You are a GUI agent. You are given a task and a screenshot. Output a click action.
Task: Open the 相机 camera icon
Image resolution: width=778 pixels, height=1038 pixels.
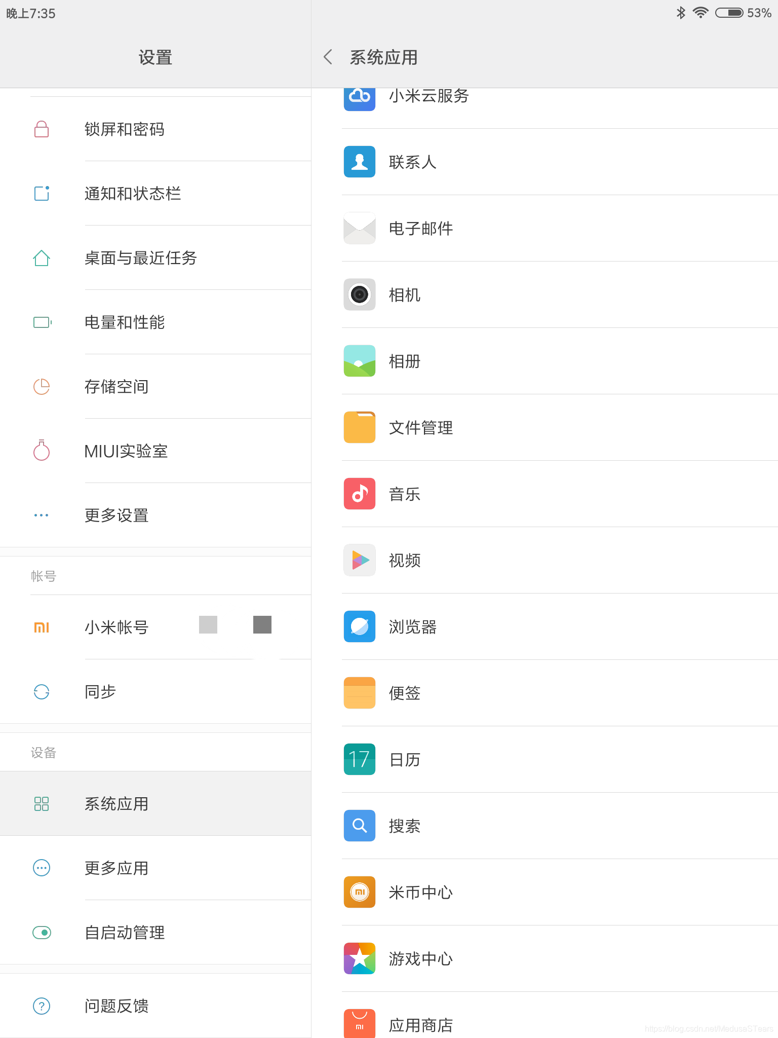coord(360,294)
